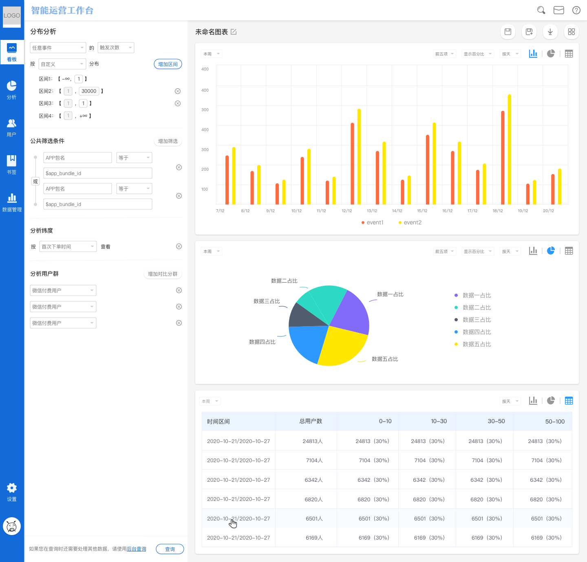Image resolution: width=587 pixels, height=562 pixels.
Task: Switch second chart to table view
Action: (569, 251)
